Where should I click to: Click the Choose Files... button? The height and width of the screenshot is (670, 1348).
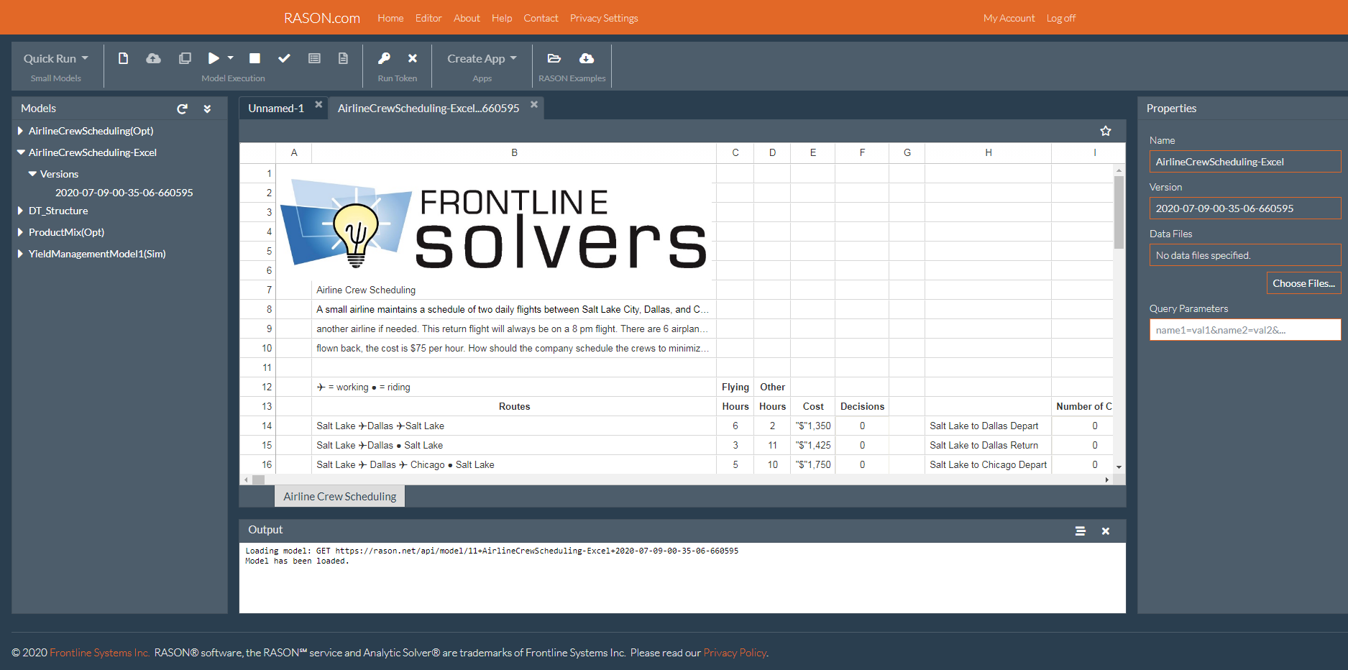pyautogui.click(x=1303, y=283)
